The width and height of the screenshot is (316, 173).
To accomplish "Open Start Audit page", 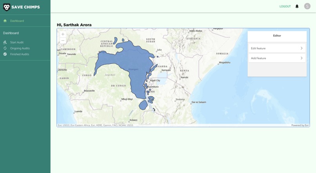I will click(17, 42).
